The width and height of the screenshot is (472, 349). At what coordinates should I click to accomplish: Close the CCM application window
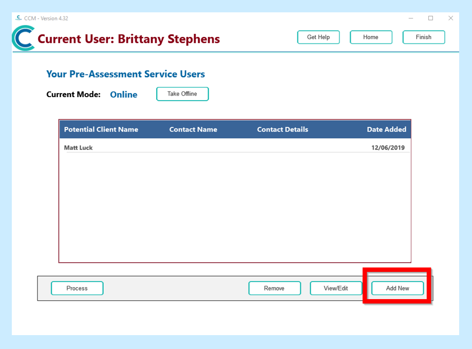450,18
